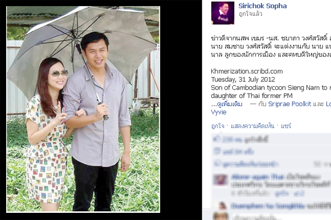The height and width of the screenshot is (220, 331).
Task: Click the write a comment field
Action: pyautogui.click(x=281, y=217)
